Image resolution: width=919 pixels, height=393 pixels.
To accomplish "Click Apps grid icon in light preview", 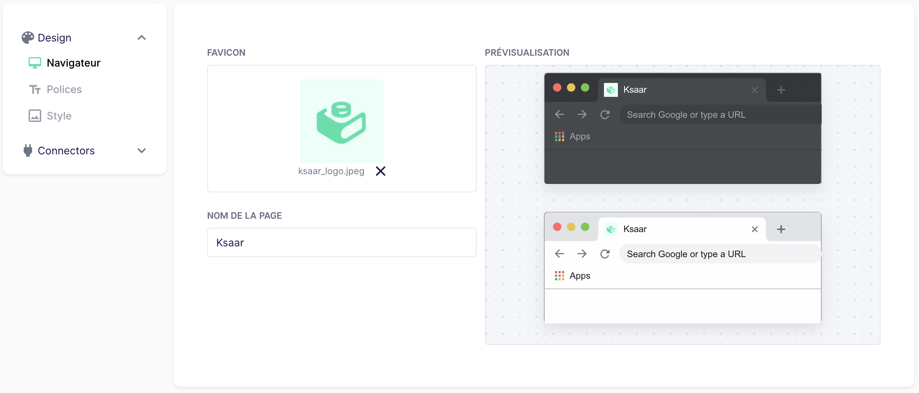I will tap(559, 276).
